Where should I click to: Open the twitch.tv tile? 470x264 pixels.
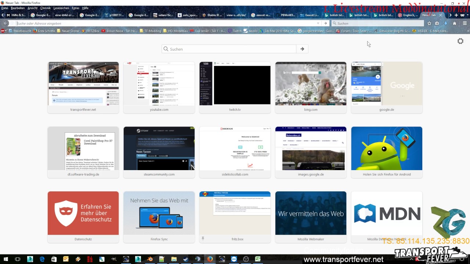point(235,88)
